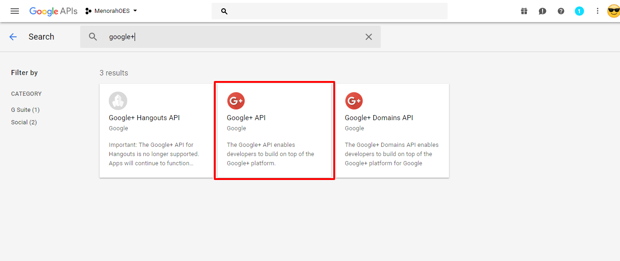Open the hamburger navigation menu
The width and height of the screenshot is (620, 261).
tap(15, 11)
